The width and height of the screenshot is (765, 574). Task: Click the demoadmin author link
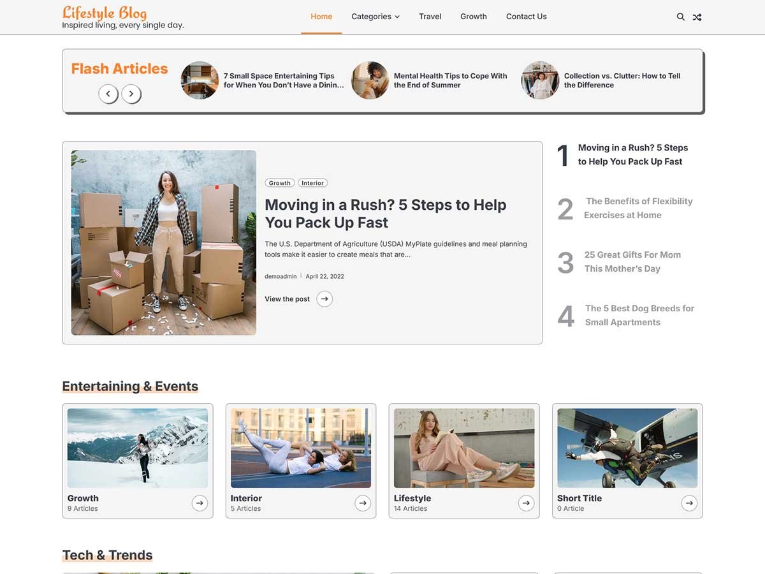point(280,276)
